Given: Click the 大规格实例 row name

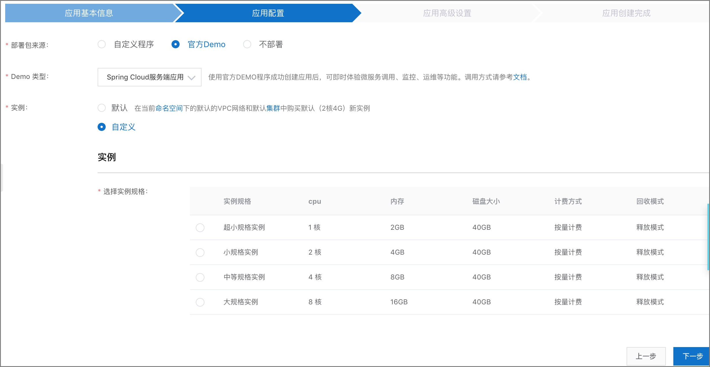Looking at the screenshot, I should click(241, 302).
